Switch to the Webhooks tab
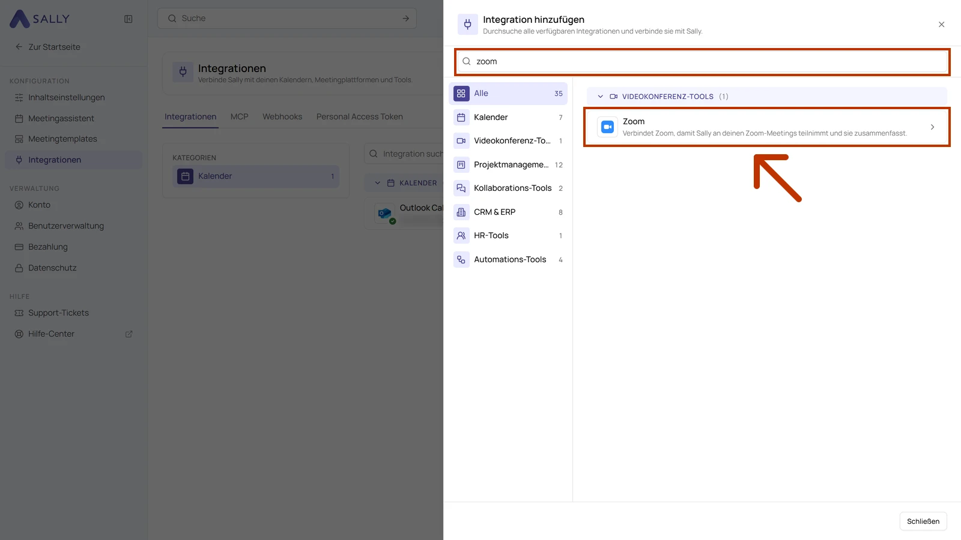The image size is (961, 540). (282, 117)
